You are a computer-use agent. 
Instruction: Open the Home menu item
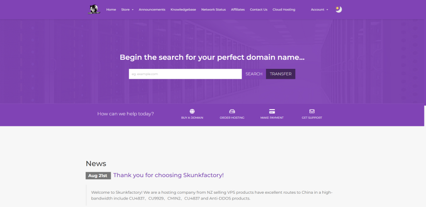[111, 10]
